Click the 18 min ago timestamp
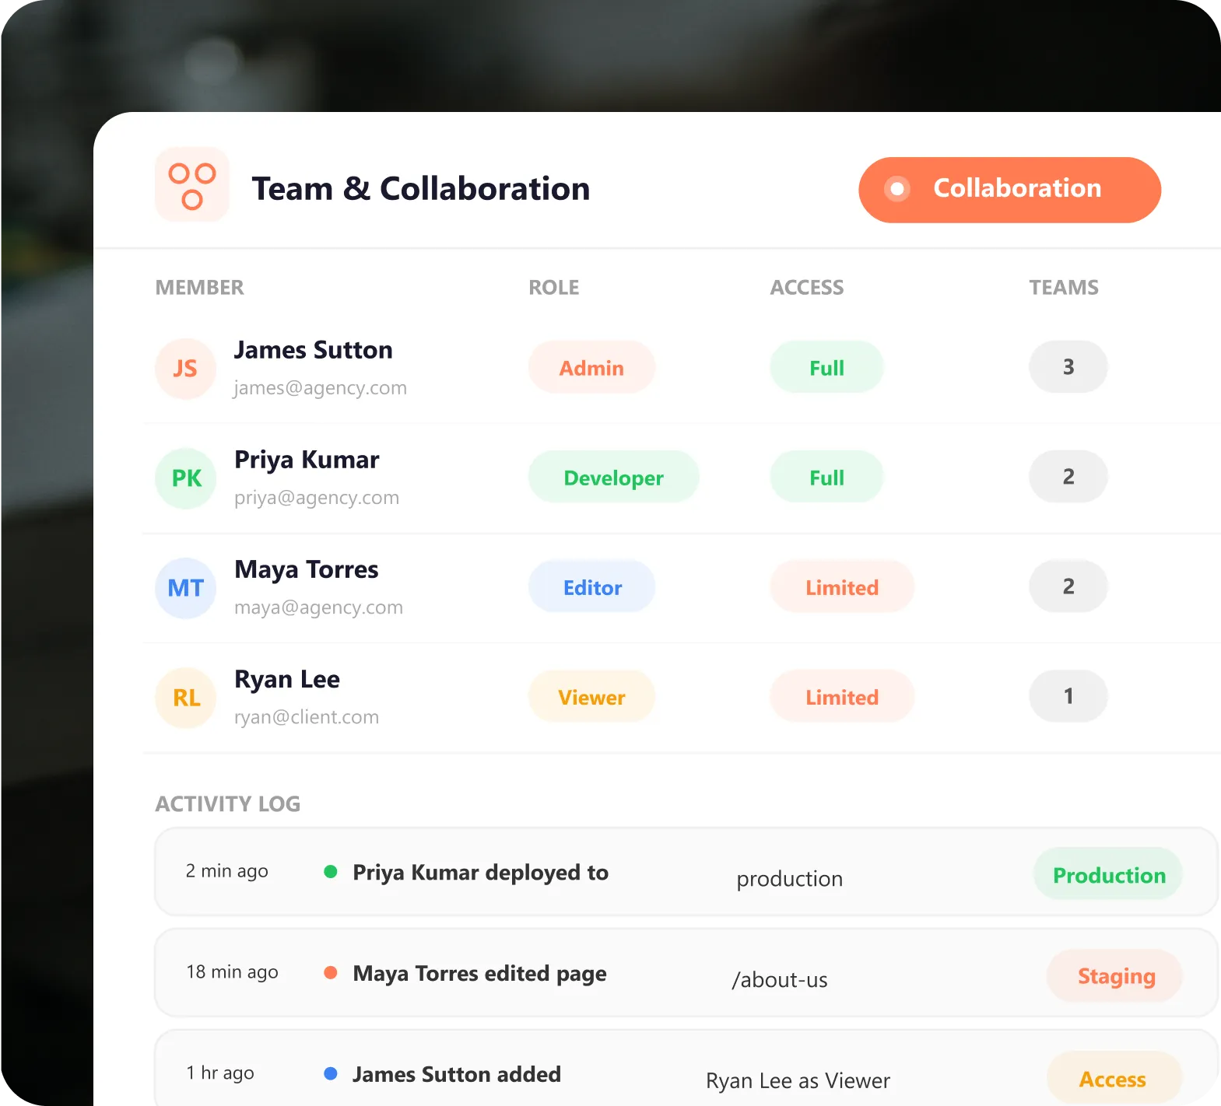The width and height of the screenshot is (1221, 1106). pos(232,972)
